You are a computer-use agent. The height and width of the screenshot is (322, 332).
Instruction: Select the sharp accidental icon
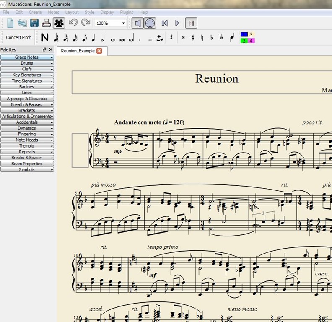[193, 37]
